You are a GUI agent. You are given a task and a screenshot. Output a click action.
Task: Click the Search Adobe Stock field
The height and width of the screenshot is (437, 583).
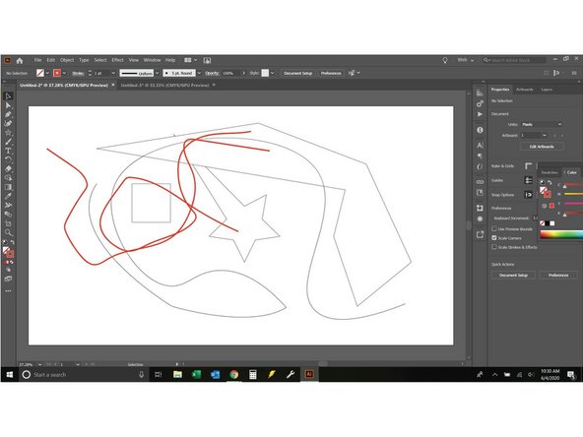coord(515,60)
